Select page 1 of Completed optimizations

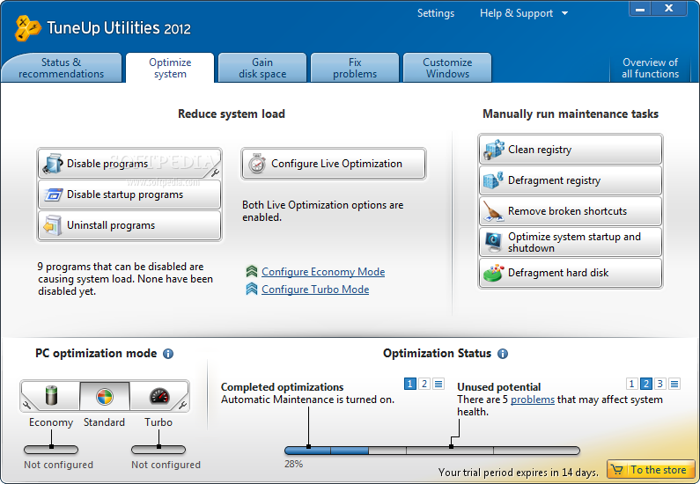(x=409, y=384)
